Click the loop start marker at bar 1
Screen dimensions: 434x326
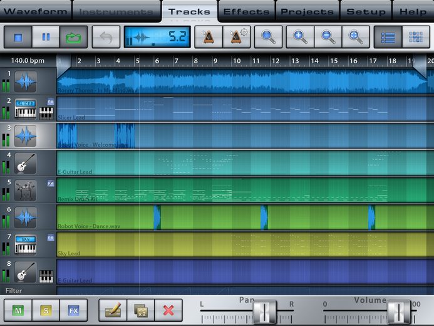point(64,65)
